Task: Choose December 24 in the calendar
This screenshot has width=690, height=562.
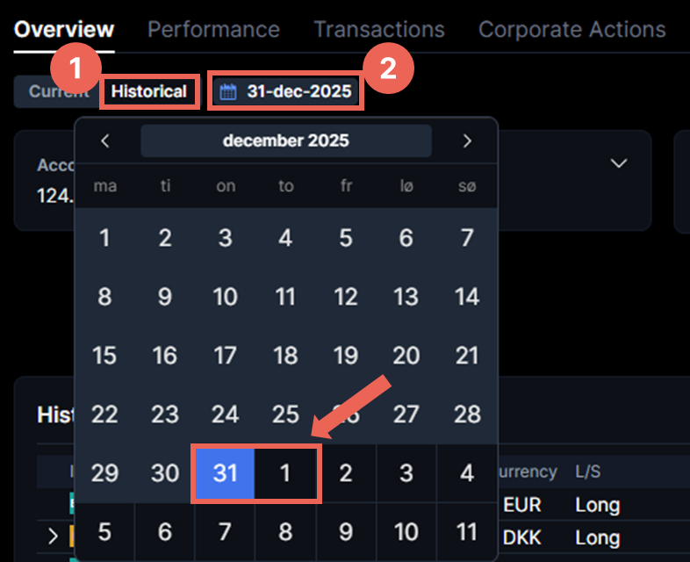Action: click(x=225, y=414)
